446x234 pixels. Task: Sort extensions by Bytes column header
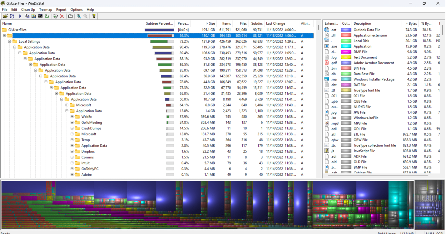coord(410,23)
